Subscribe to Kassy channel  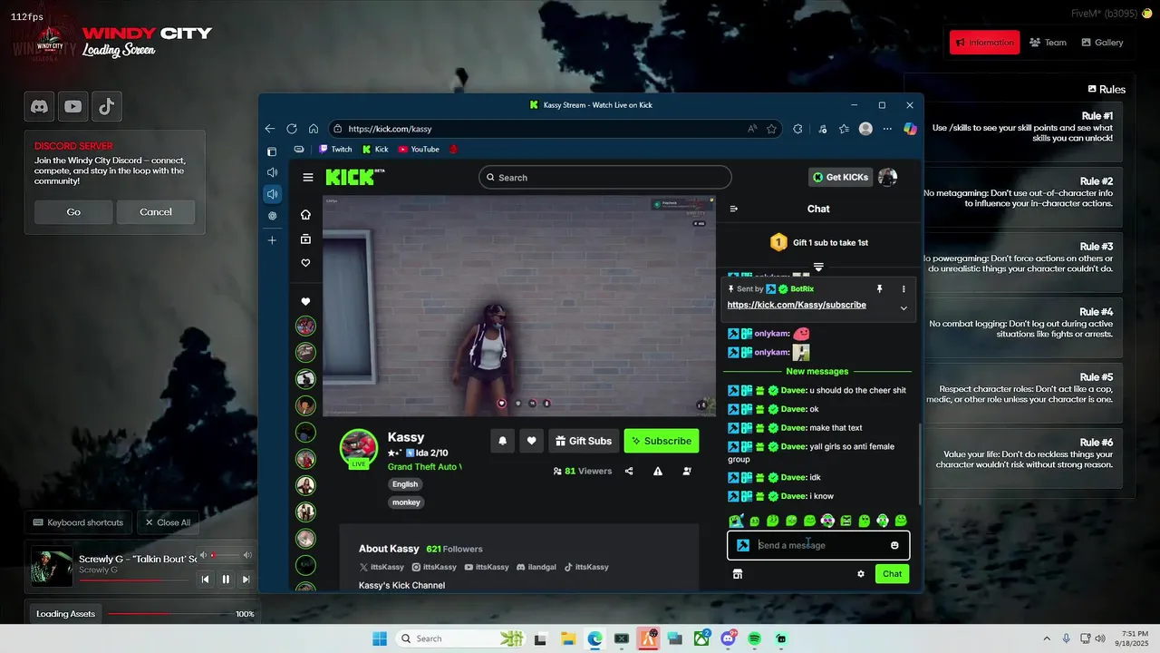pos(662,441)
